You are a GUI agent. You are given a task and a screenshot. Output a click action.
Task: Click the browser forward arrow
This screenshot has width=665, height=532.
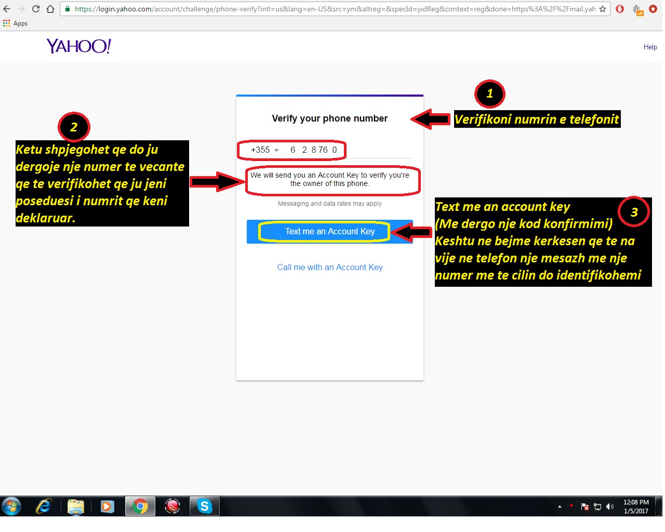click(21, 9)
